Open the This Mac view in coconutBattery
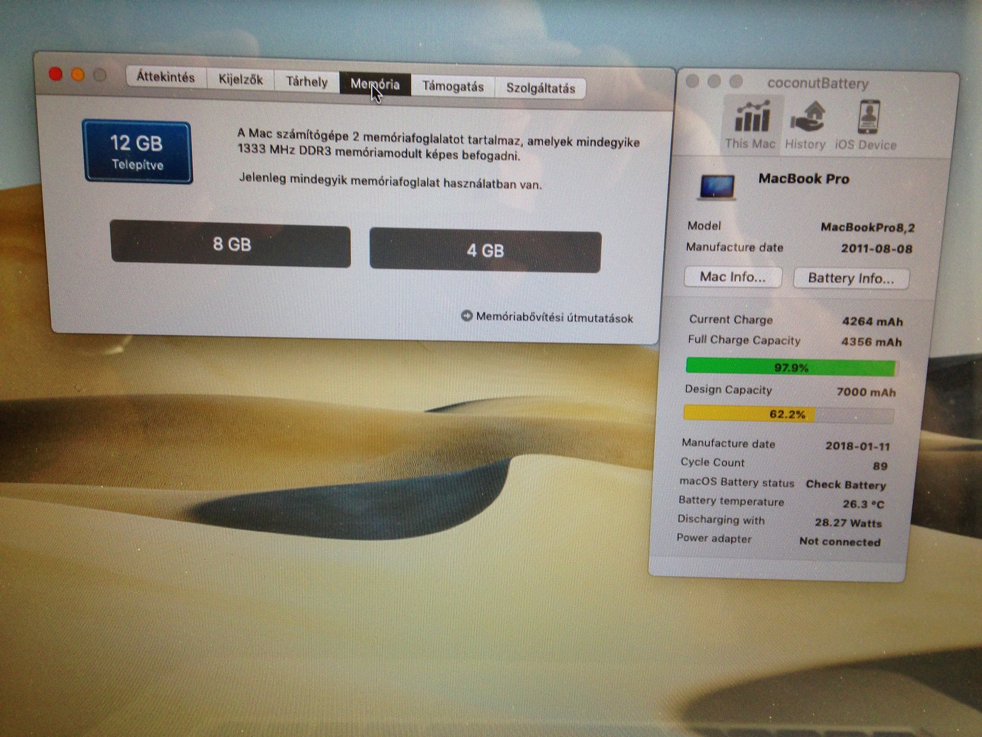 coord(751,125)
